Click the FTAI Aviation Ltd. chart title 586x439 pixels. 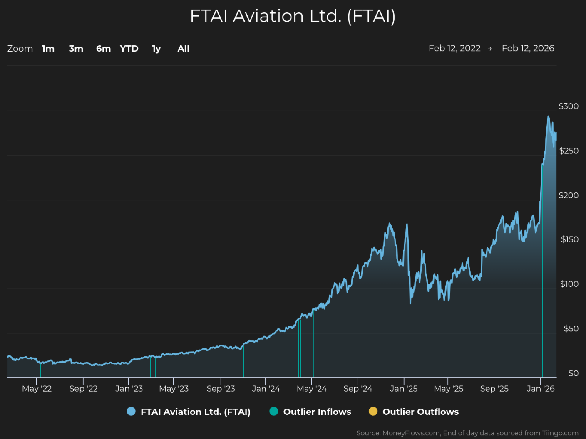[293, 16]
